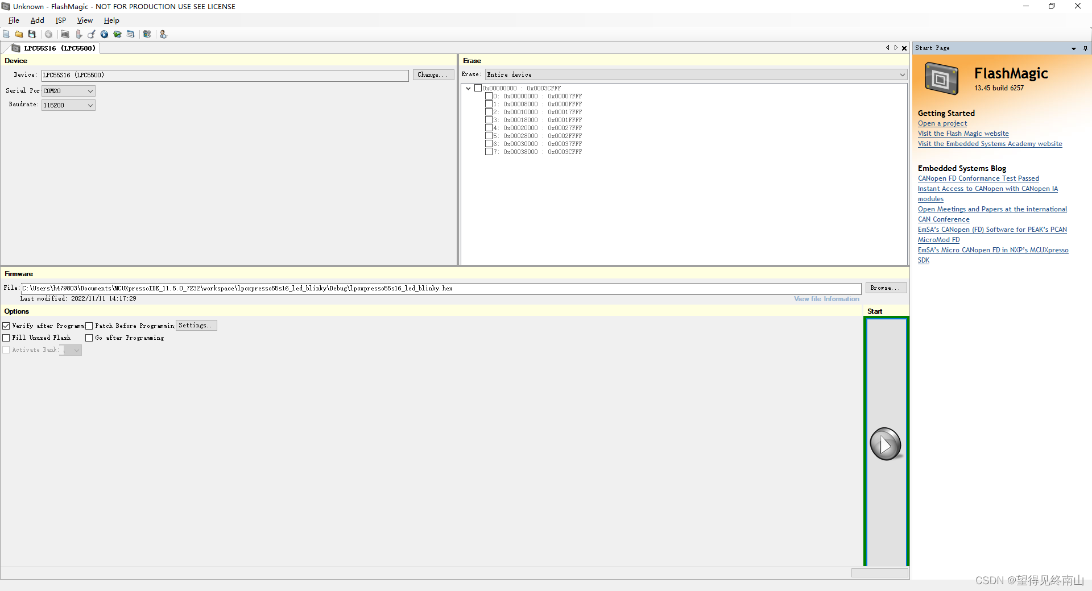1092x591 pixels.
Task: Select the Verify tool magnifier icon
Action: point(92,34)
